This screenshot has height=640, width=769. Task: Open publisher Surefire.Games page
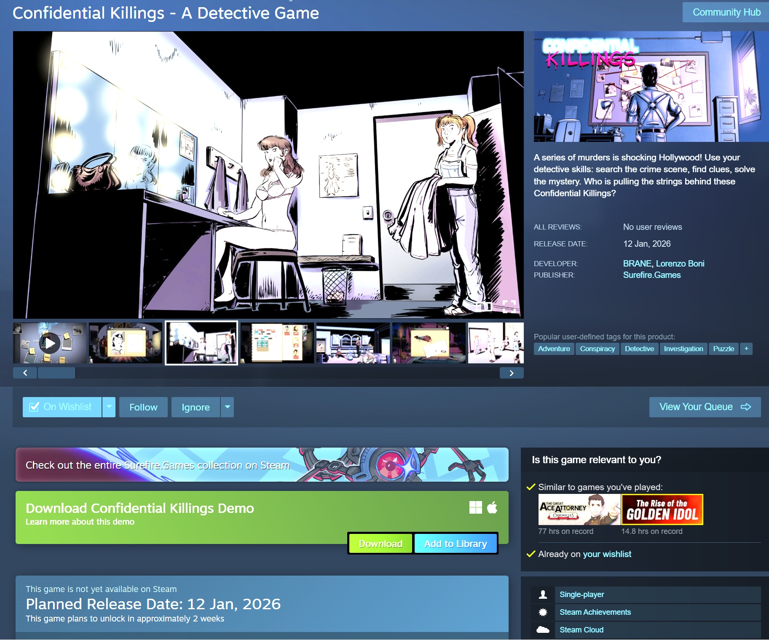click(x=652, y=275)
